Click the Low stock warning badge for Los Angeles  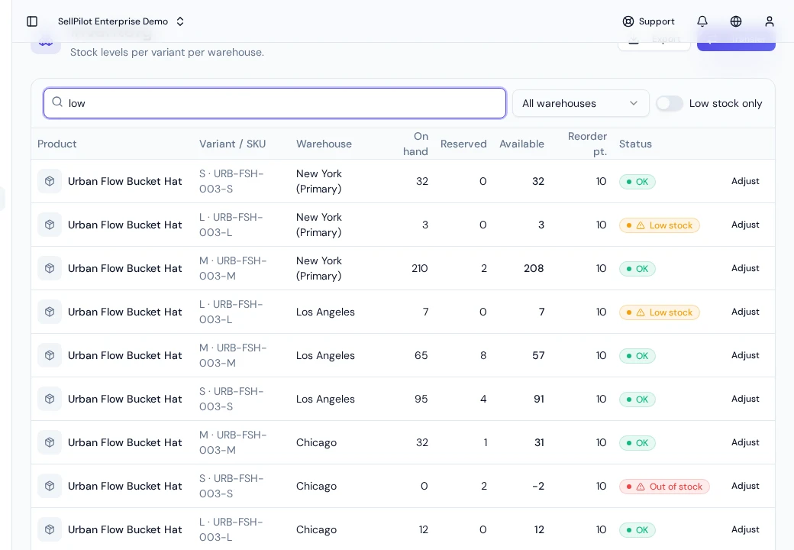660,312
